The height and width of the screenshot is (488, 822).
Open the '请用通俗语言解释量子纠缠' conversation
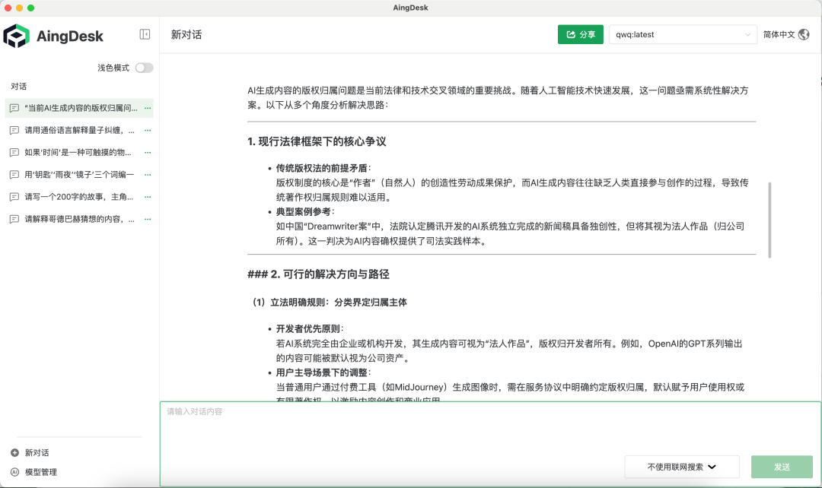pos(79,130)
